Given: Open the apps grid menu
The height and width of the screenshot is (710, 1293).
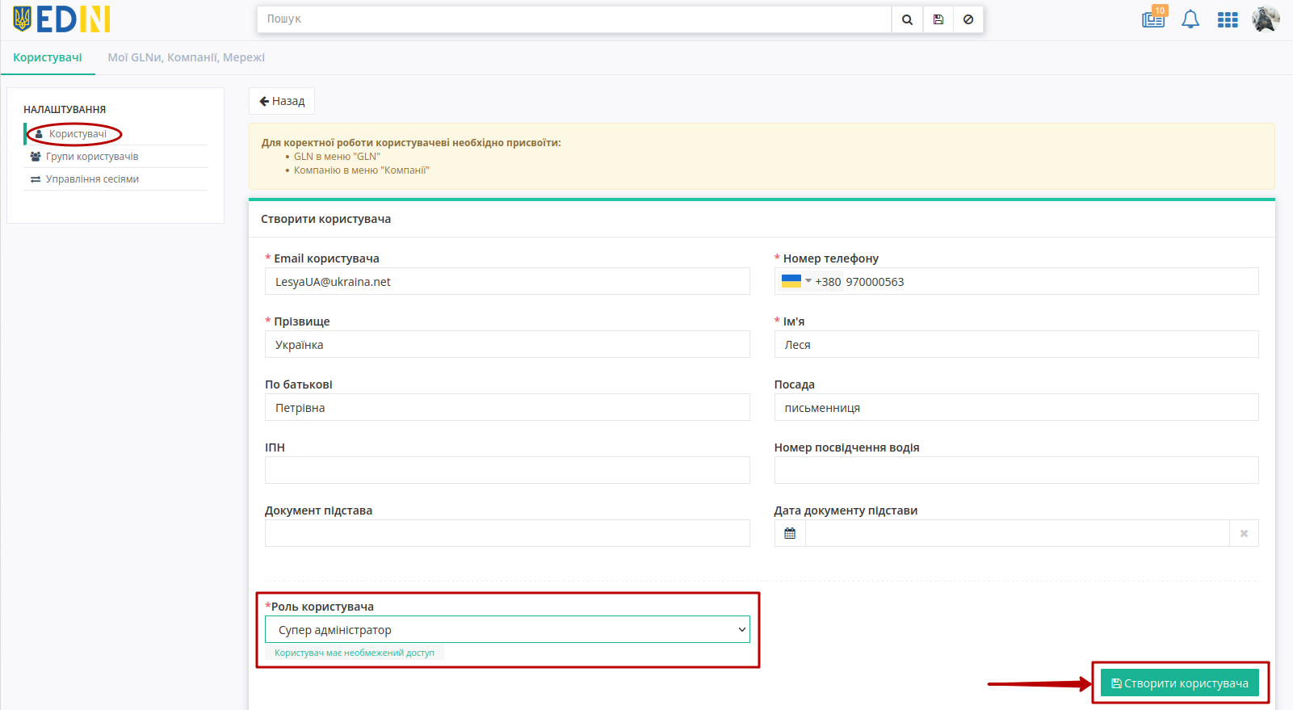Looking at the screenshot, I should click(x=1228, y=19).
